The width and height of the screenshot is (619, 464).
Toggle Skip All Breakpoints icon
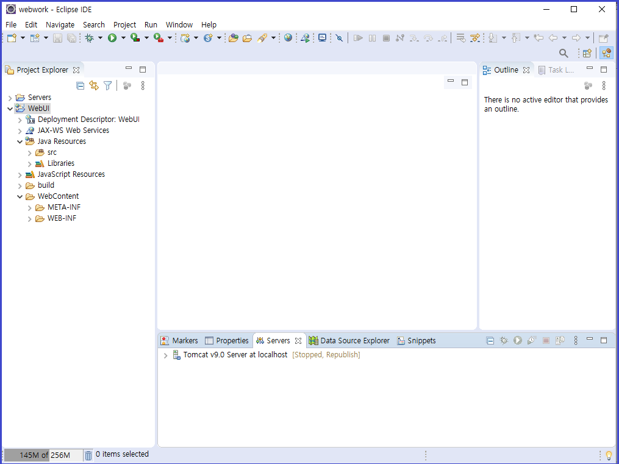[339, 38]
